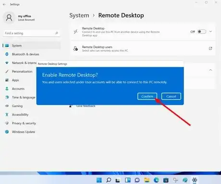The height and width of the screenshot is (184, 221).
Task: Confirm enabling Remote Desktop
Action: click(147, 97)
